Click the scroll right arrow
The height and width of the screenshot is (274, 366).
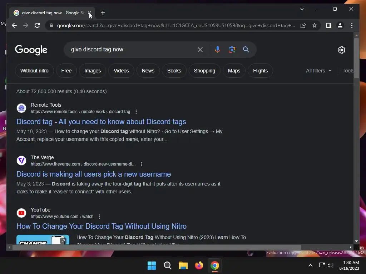coord(350,248)
